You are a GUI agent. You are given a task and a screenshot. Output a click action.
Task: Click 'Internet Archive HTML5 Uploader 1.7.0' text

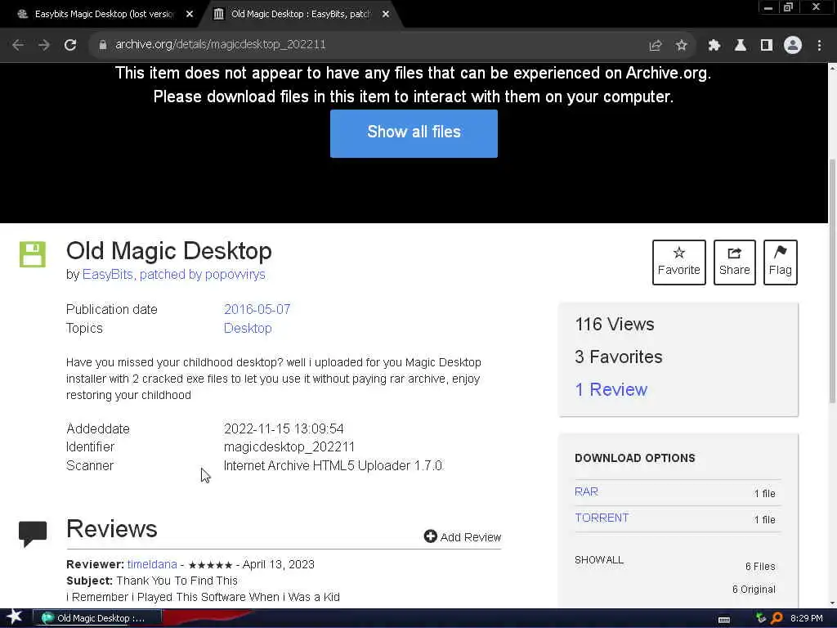coord(333,465)
